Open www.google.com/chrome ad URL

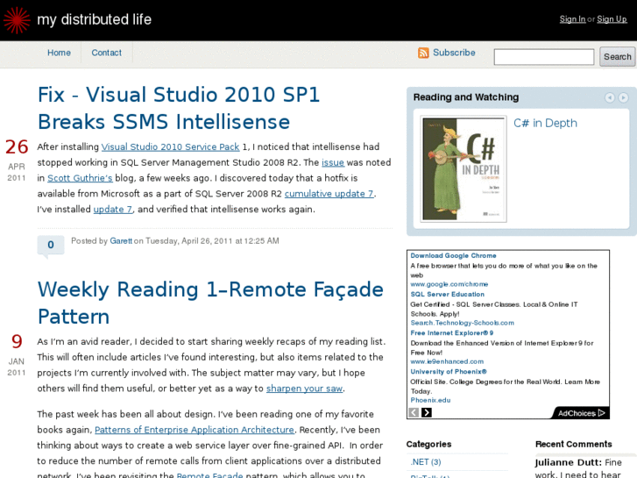449,284
